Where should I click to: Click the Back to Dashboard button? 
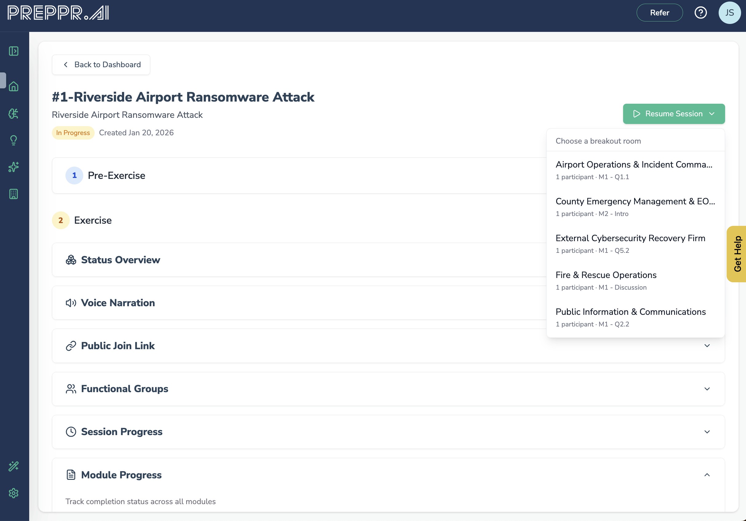(101, 64)
